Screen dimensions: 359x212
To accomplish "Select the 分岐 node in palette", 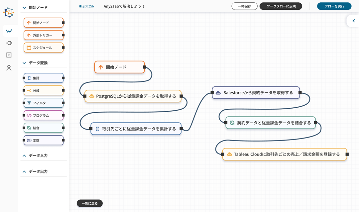I will click(x=43, y=90).
